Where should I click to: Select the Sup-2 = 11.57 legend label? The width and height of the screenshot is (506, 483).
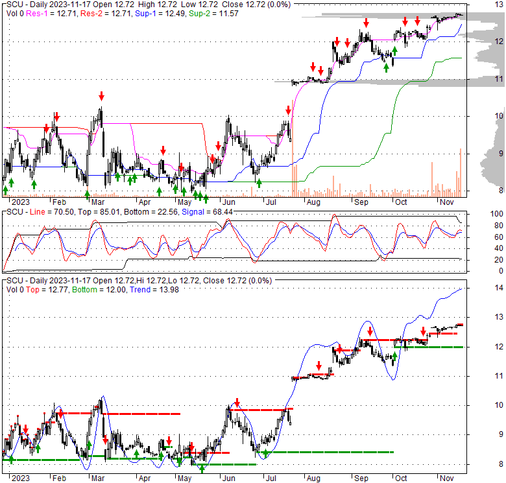point(213,14)
